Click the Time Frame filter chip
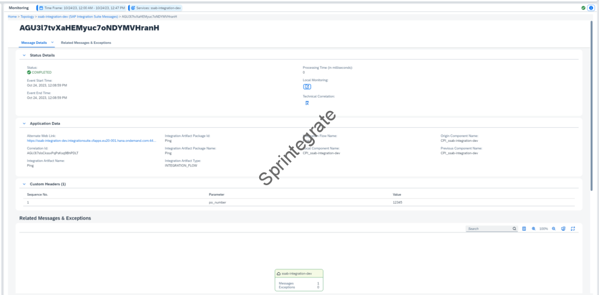This screenshot has height=295, width=599. tap(81, 8)
